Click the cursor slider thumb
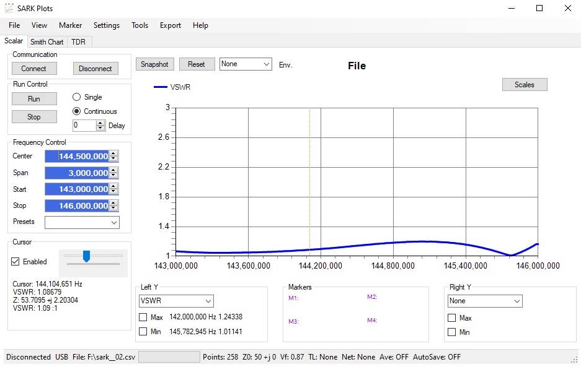This screenshot has width=581, height=367. 86,256
